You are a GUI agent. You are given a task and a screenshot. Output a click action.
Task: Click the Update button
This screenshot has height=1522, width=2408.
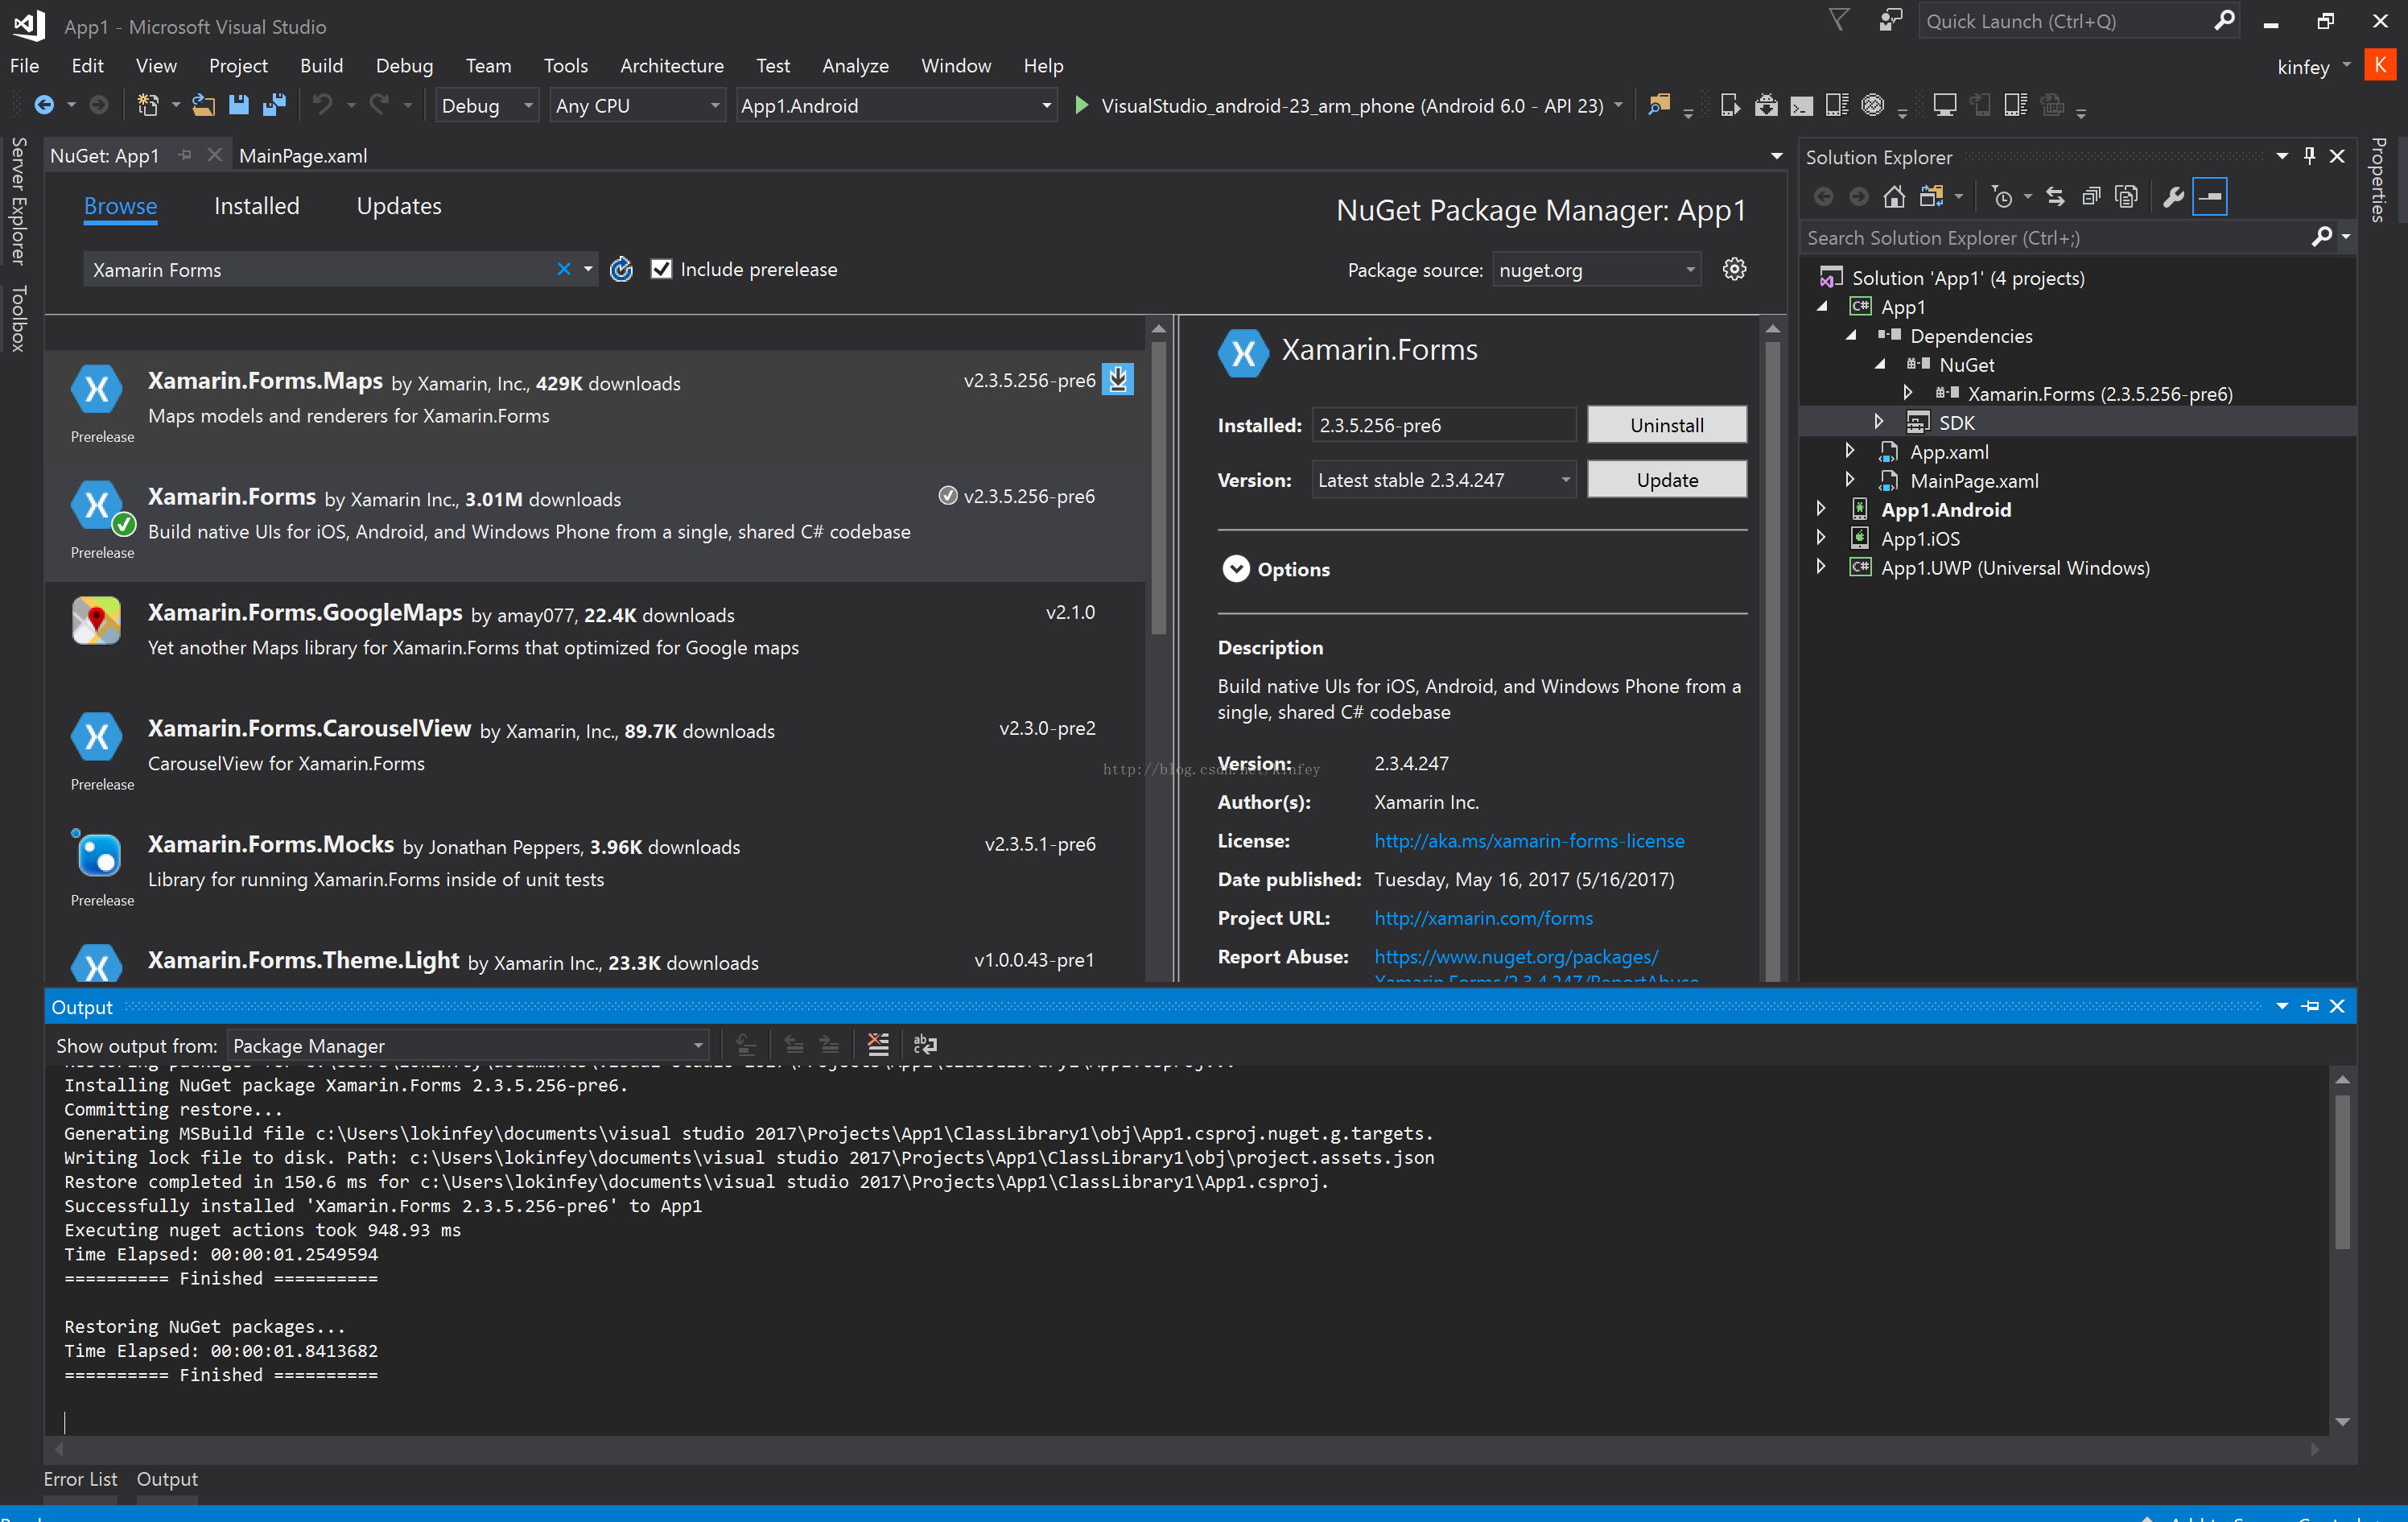click(1667, 480)
